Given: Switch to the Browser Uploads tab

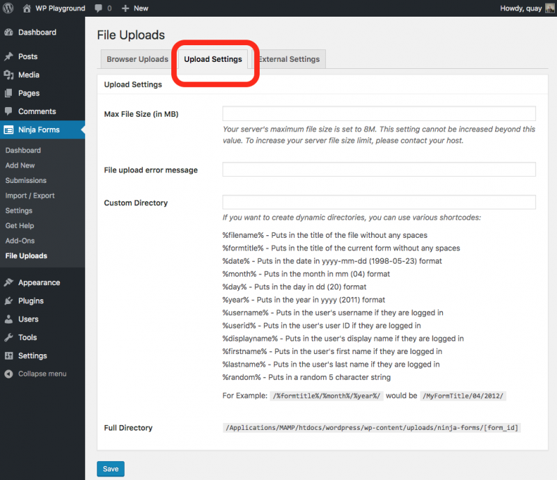Looking at the screenshot, I should point(137,59).
